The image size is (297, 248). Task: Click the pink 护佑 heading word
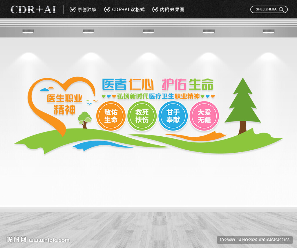(x=174, y=84)
